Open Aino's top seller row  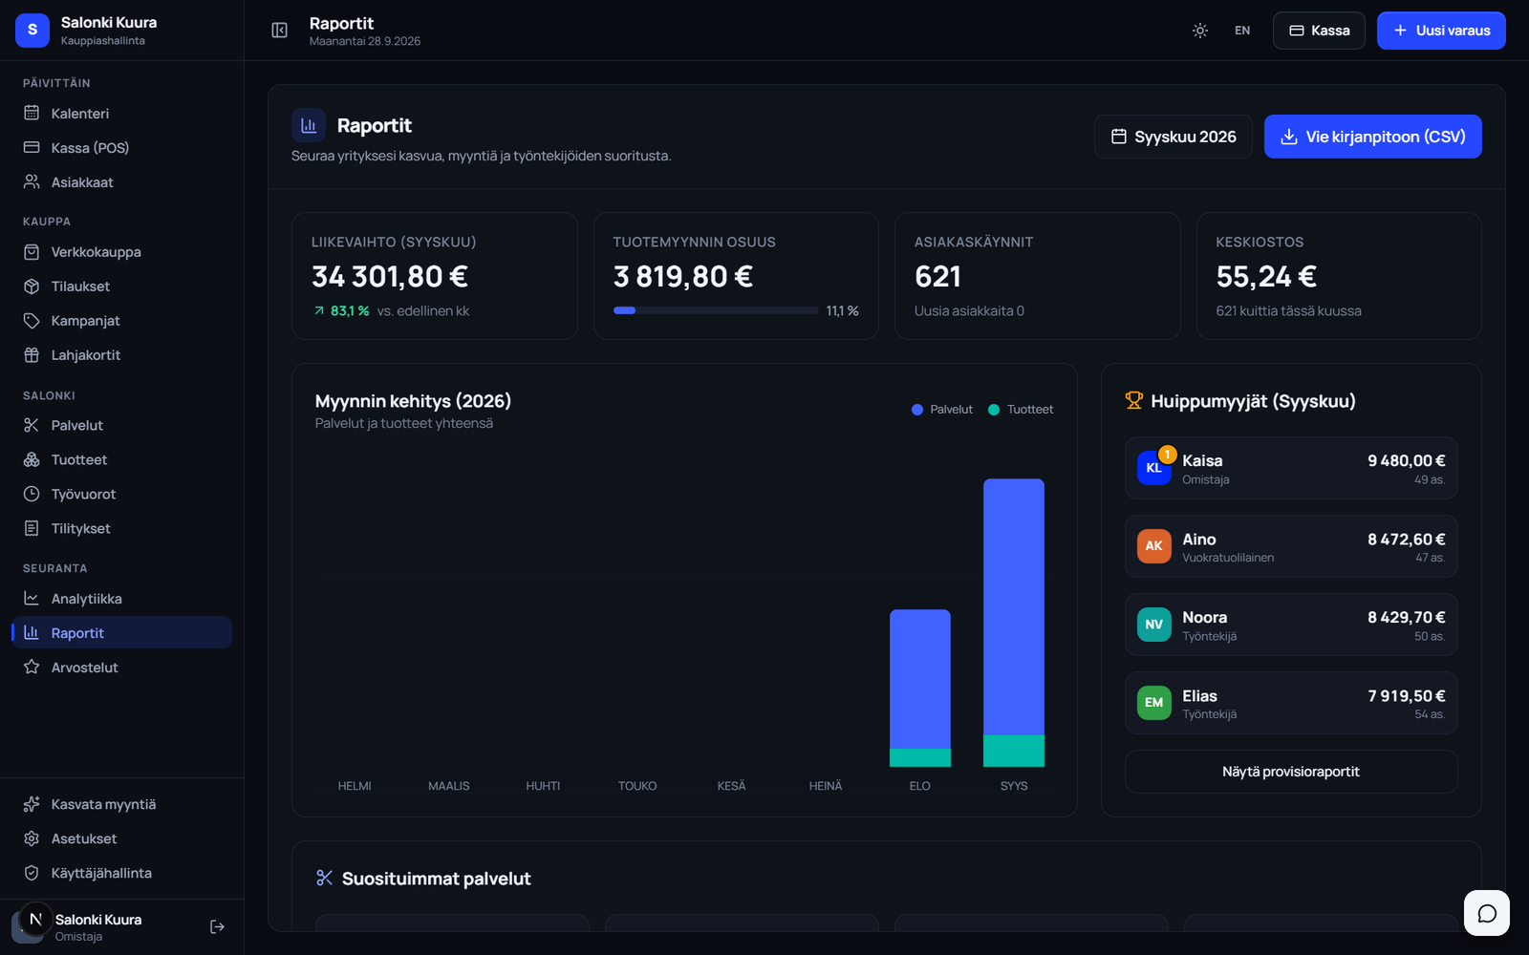[1291, 546]
